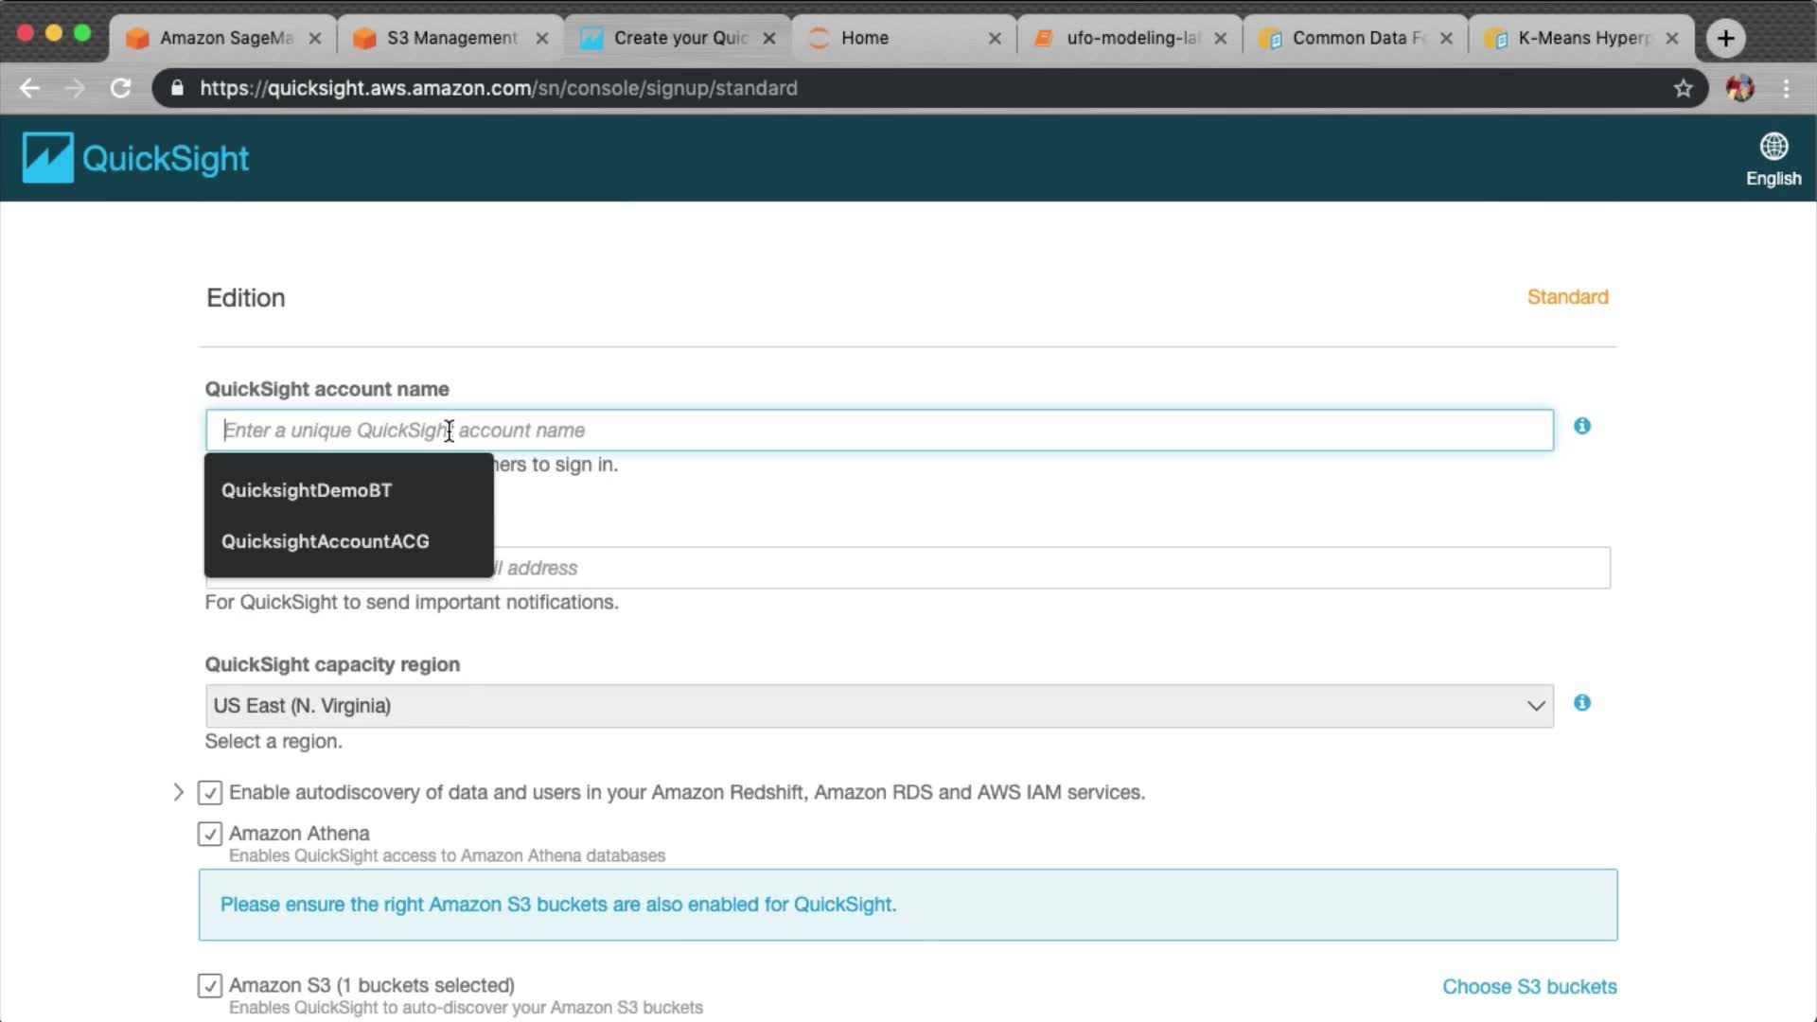This screenshot has width=1817, height=1022.
Task: Reload the page with refresh icon
Action: point(120,89)
